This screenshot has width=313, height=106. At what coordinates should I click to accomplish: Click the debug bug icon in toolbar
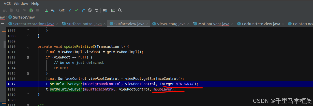point(11,10)
